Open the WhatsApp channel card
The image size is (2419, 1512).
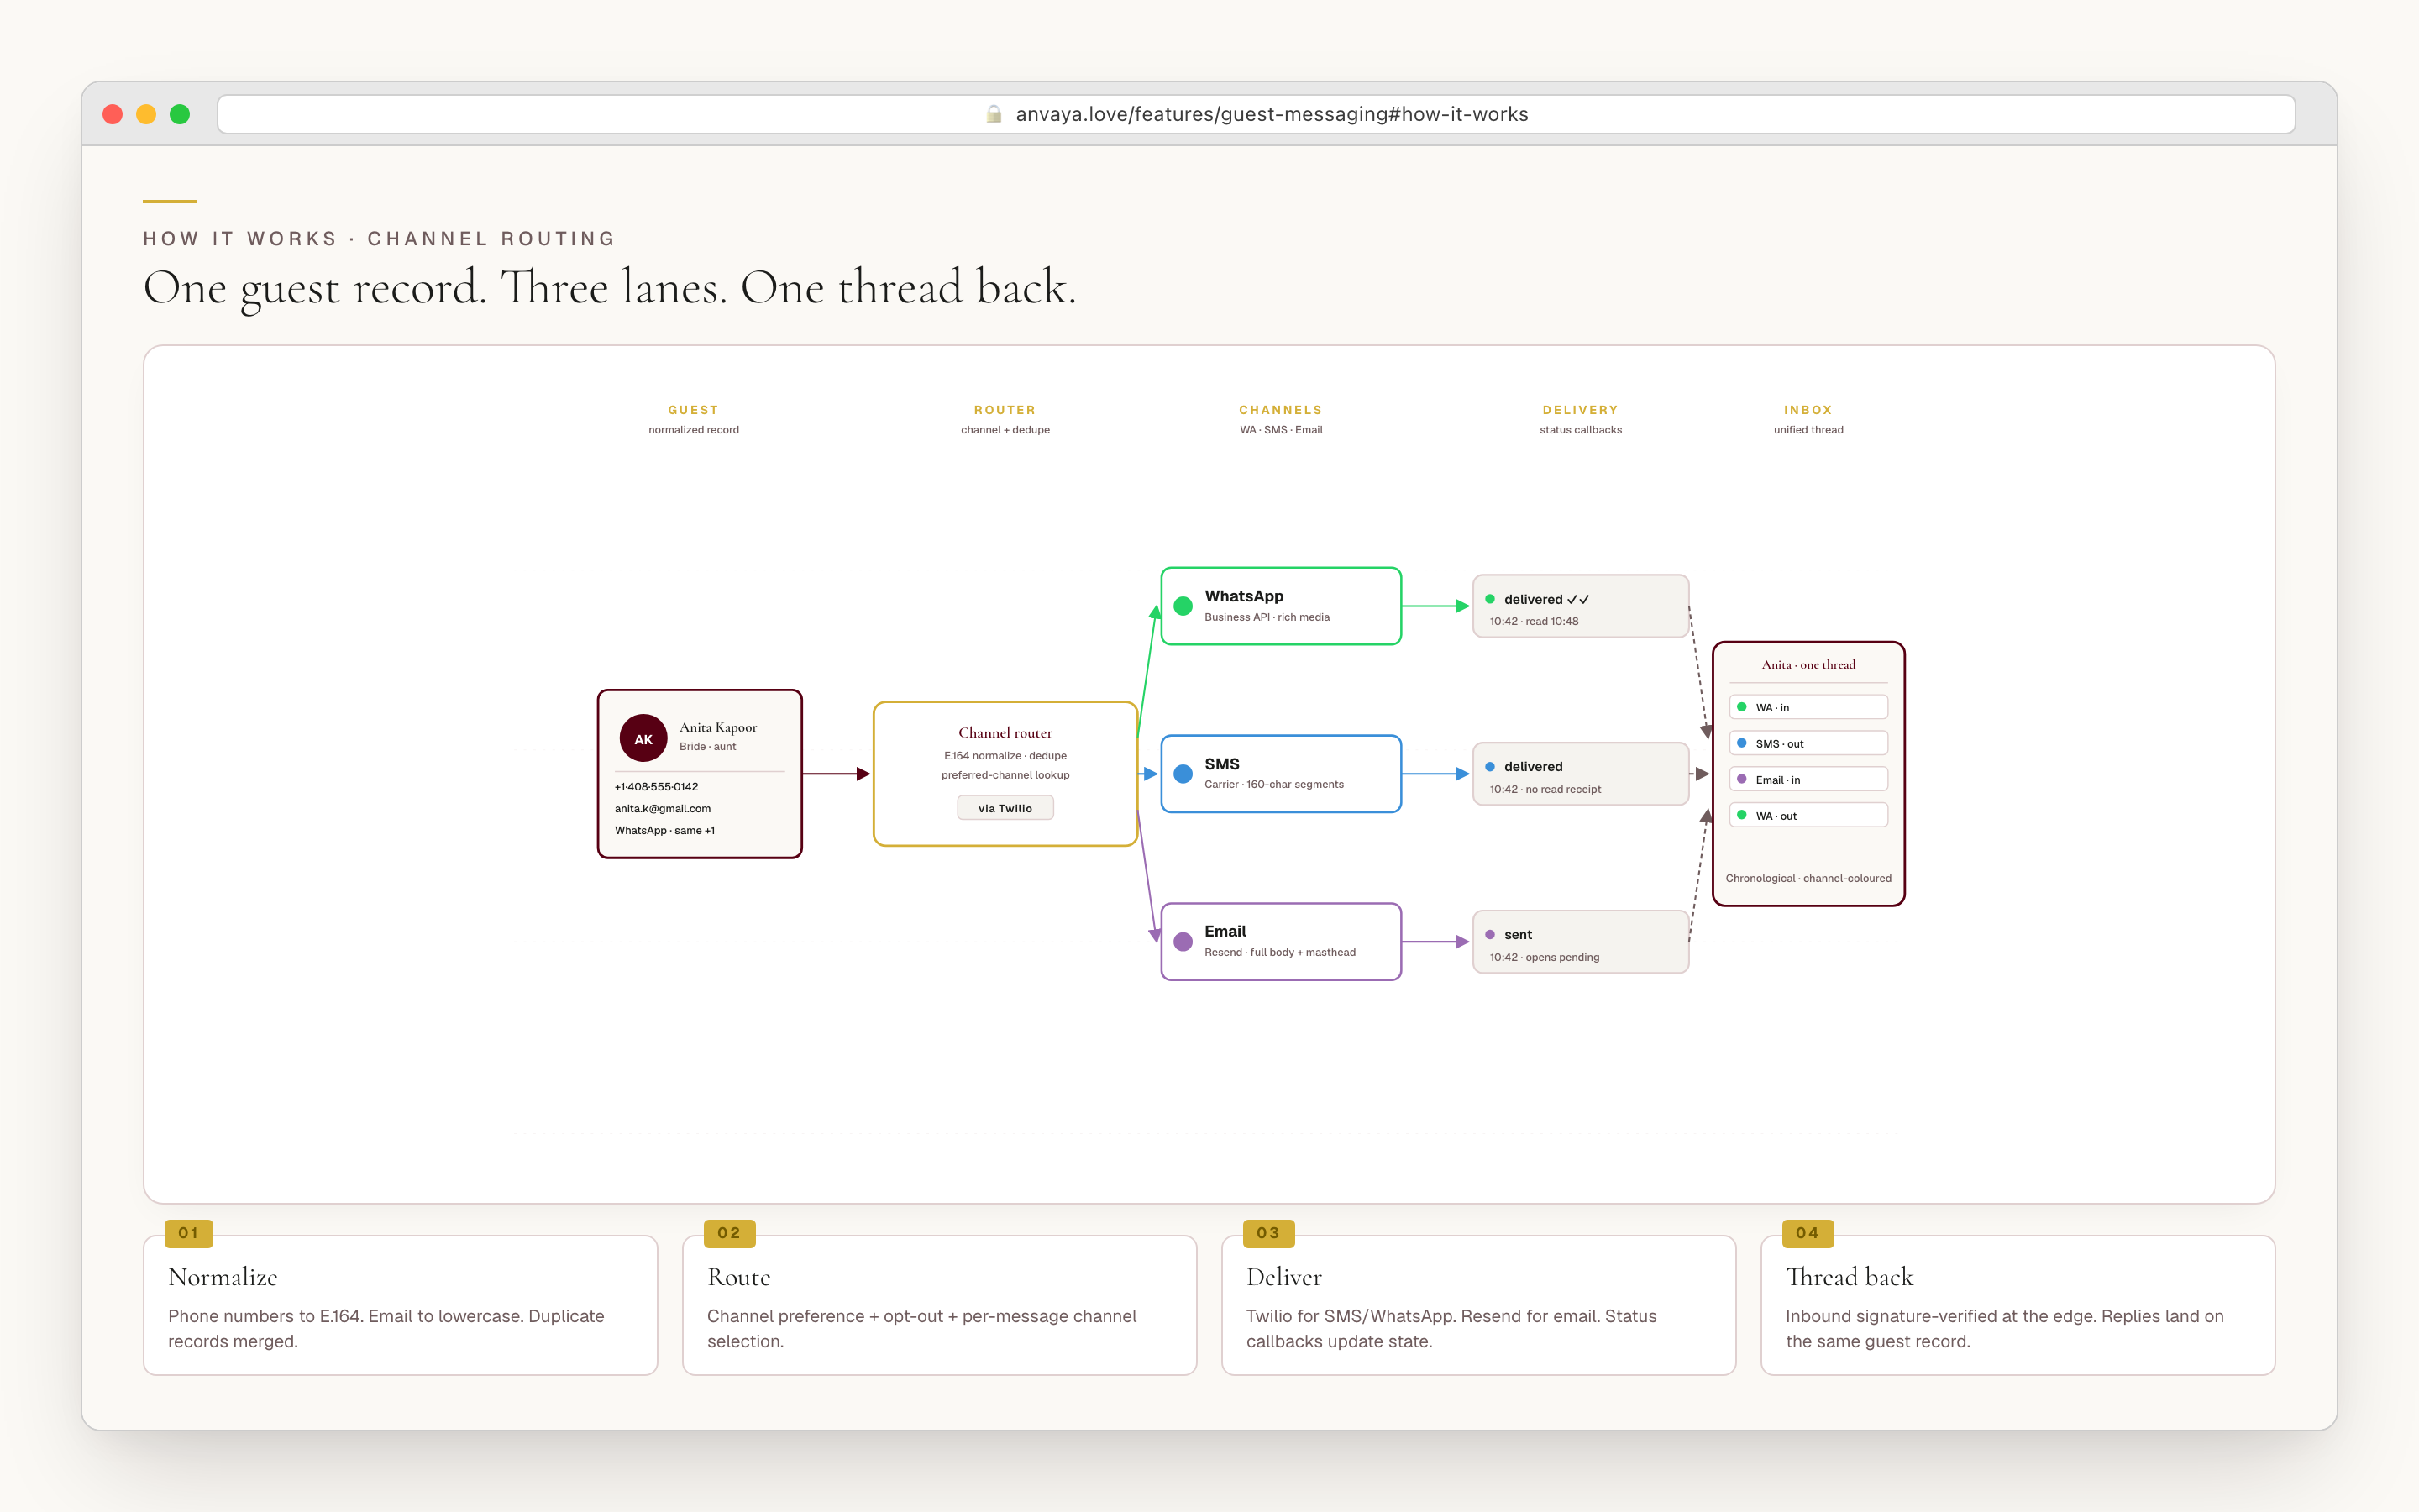coord(1280,606)
